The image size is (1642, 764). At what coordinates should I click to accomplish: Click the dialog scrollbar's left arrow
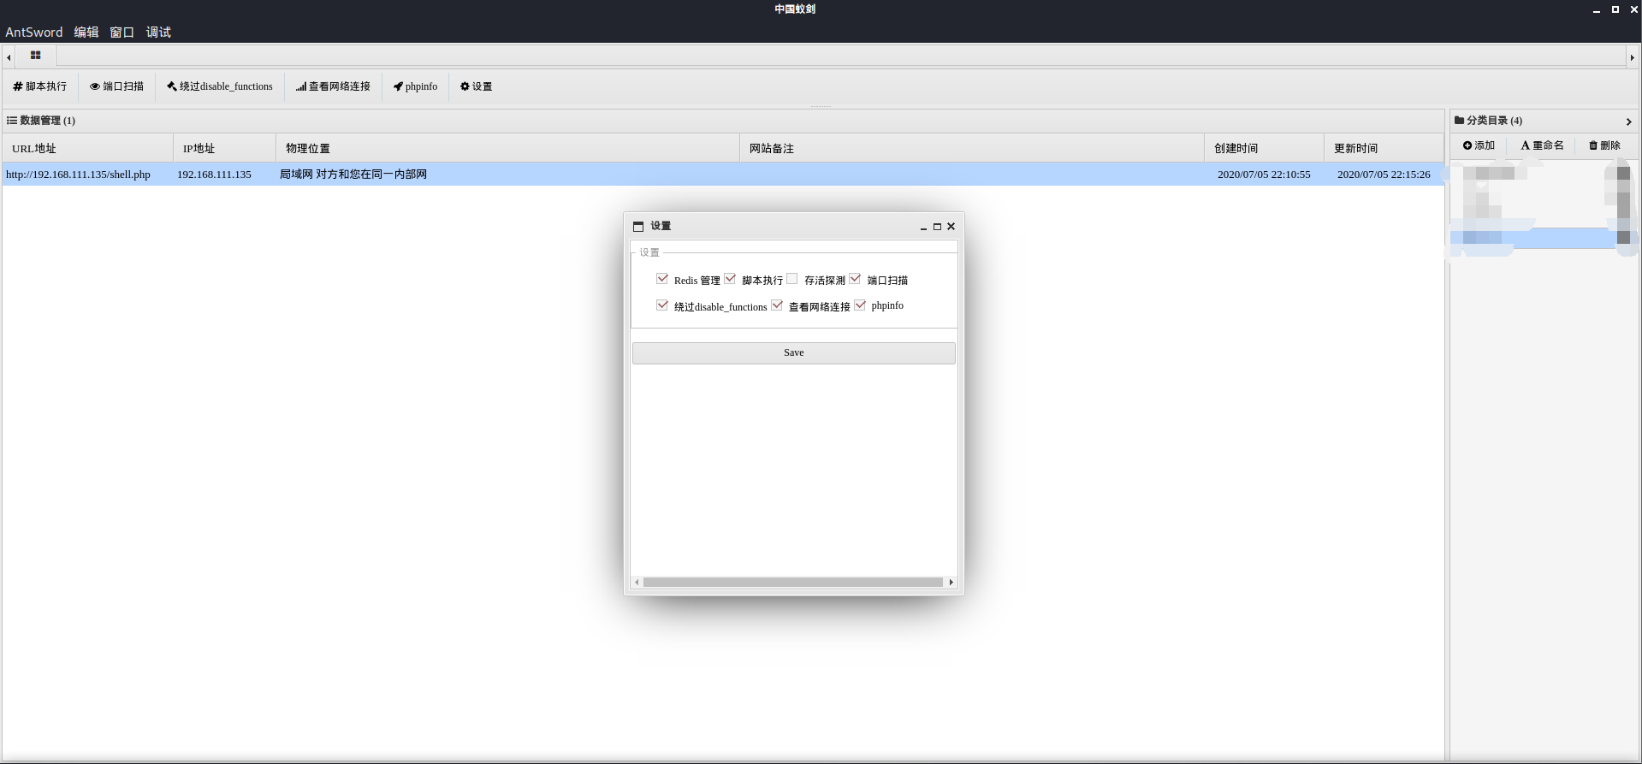637,582
